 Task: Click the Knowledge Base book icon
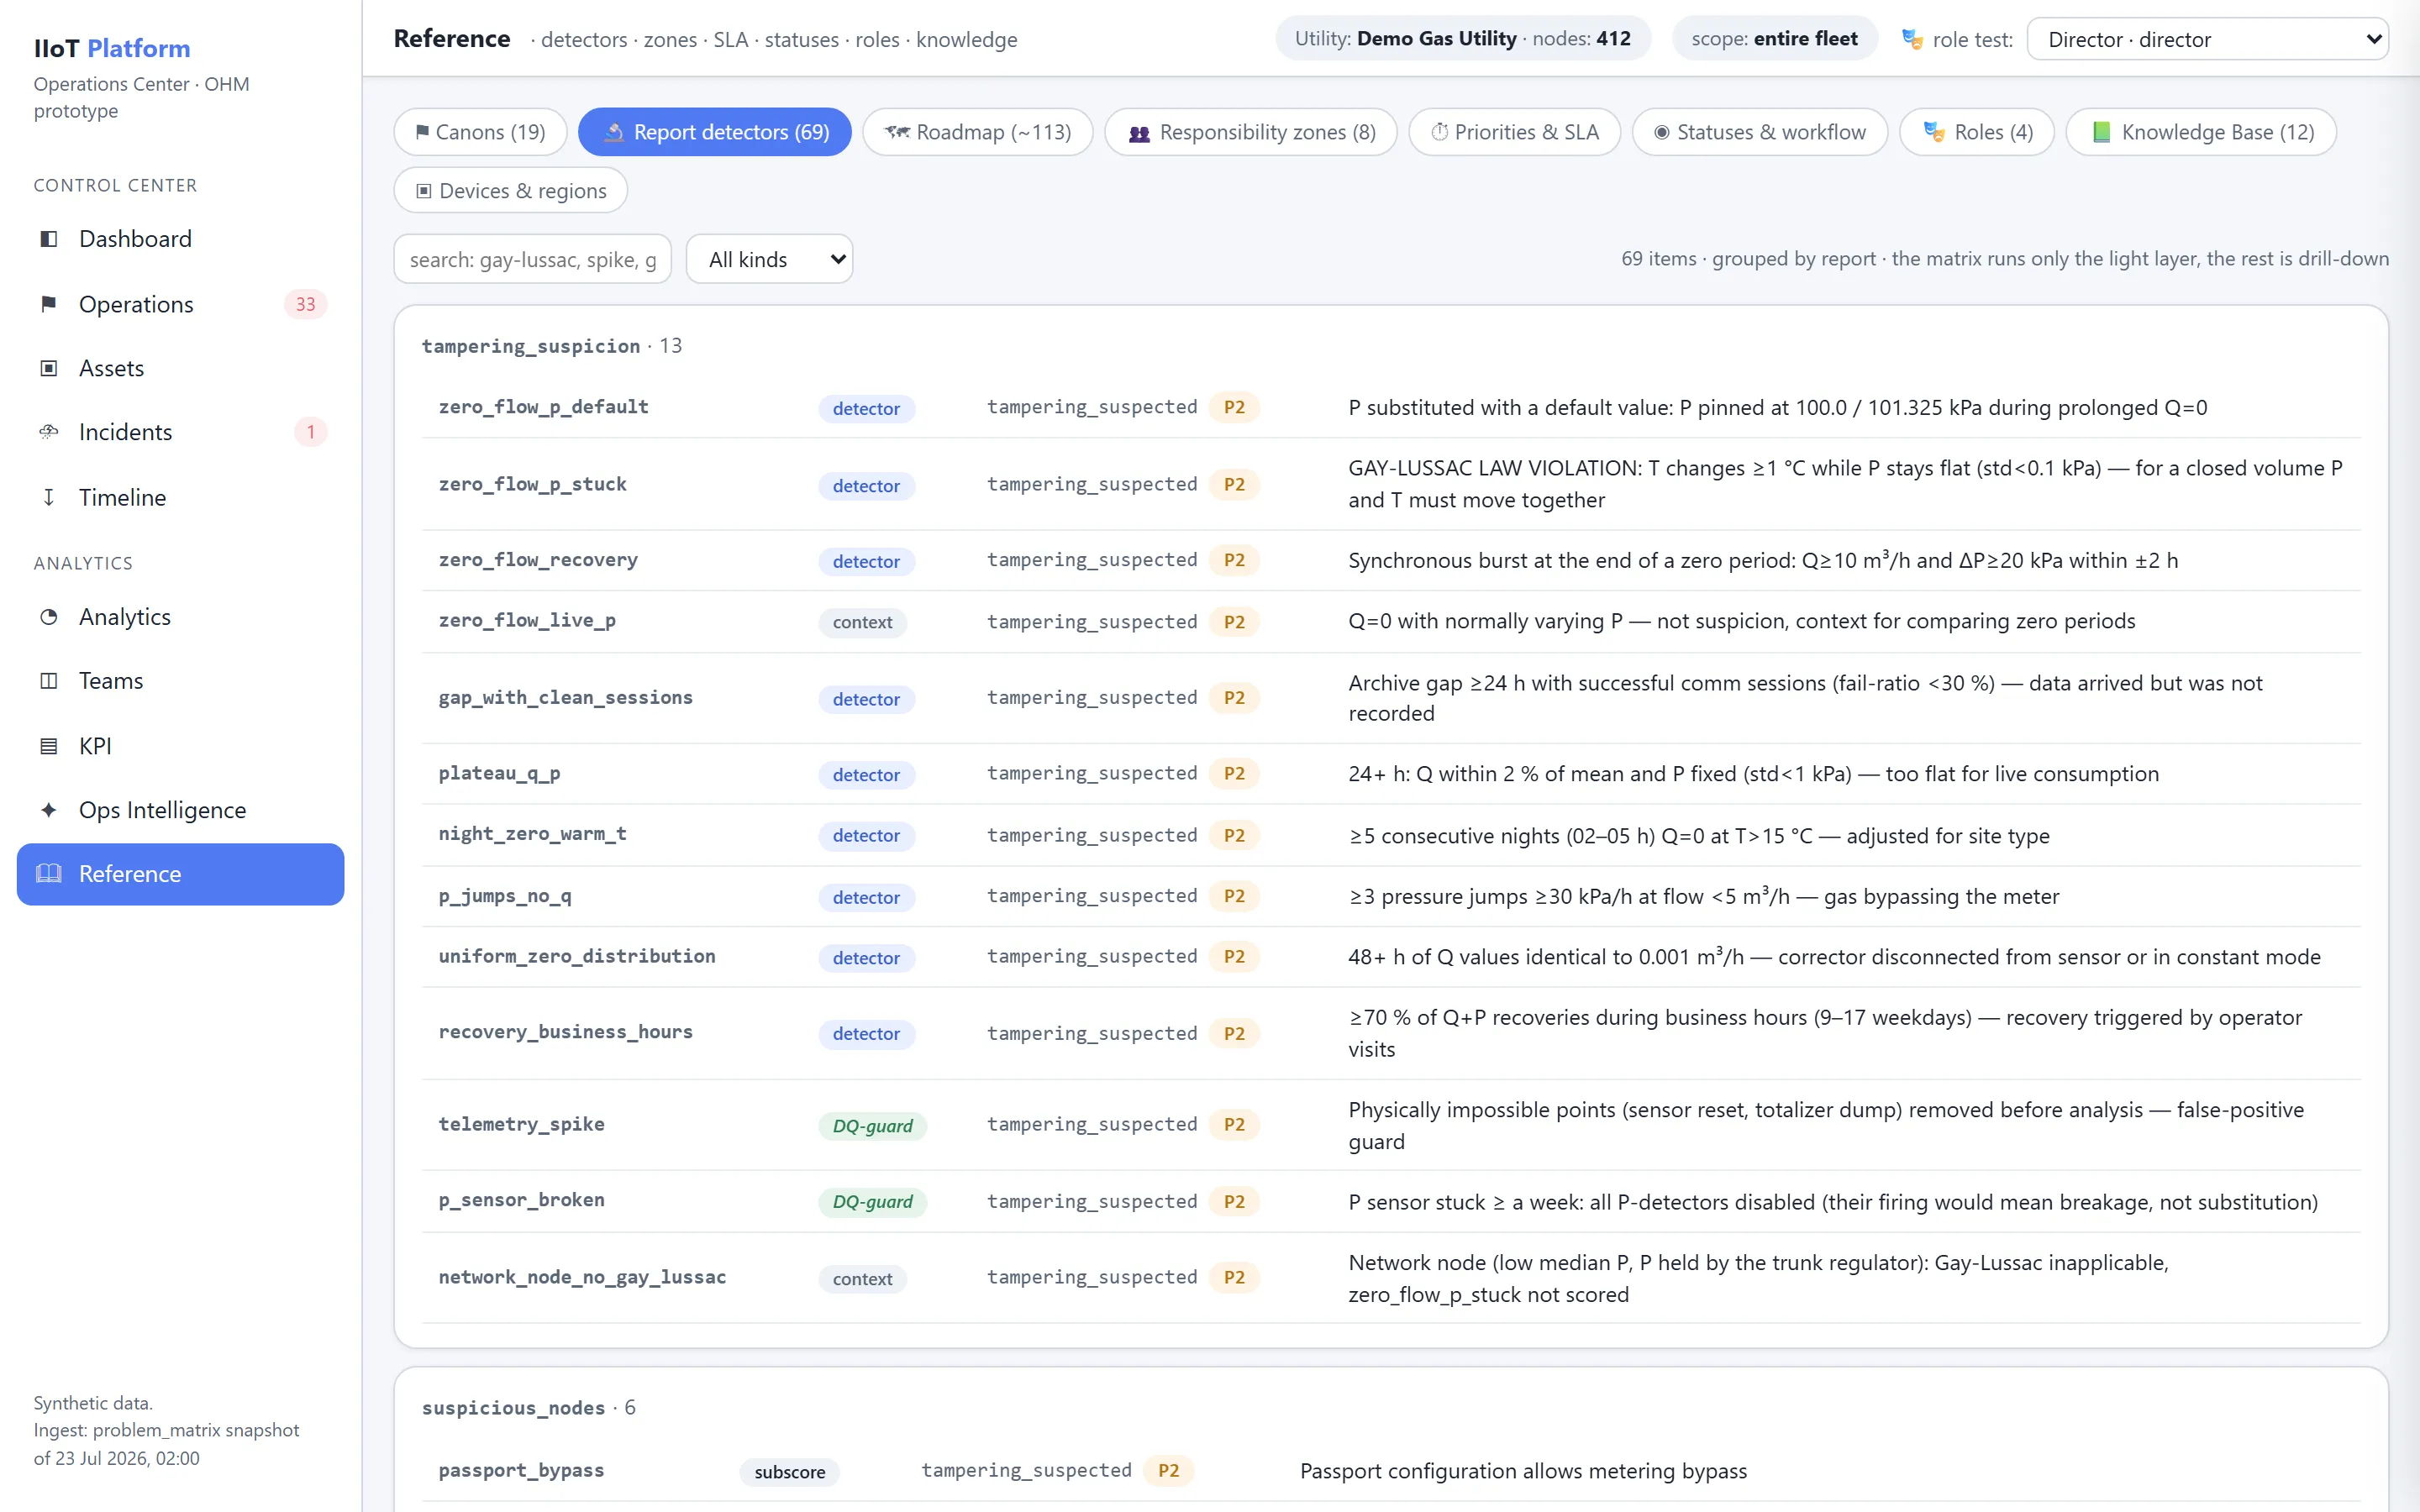(2101, 132)
